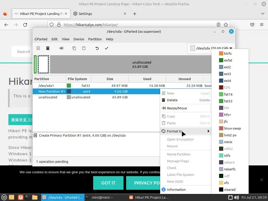Open the list all tabs chevron in Firefox
268x201 pixels.
tap(263, 14)
